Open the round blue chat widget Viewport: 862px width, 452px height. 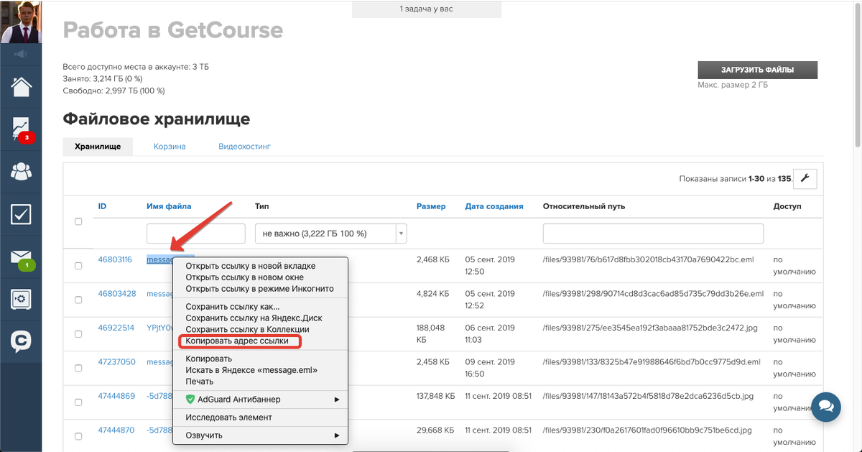point(826,406)
